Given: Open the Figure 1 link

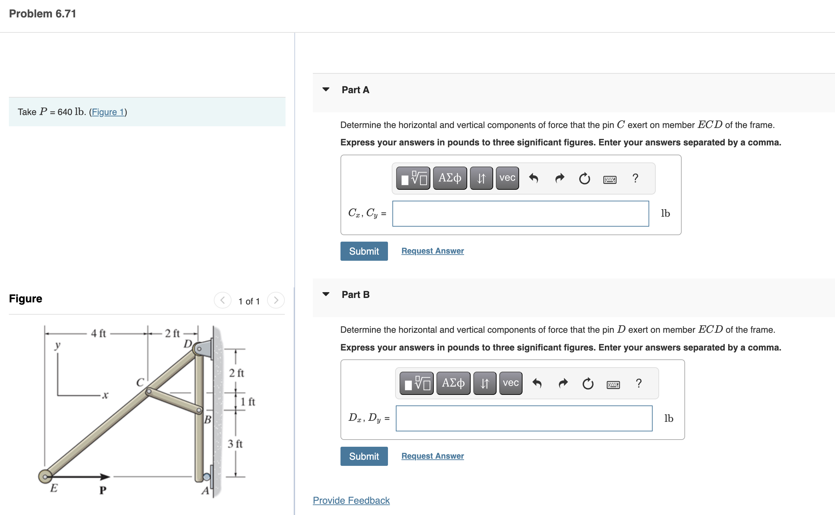Looking at the screenshot, I should click(108, 112).
